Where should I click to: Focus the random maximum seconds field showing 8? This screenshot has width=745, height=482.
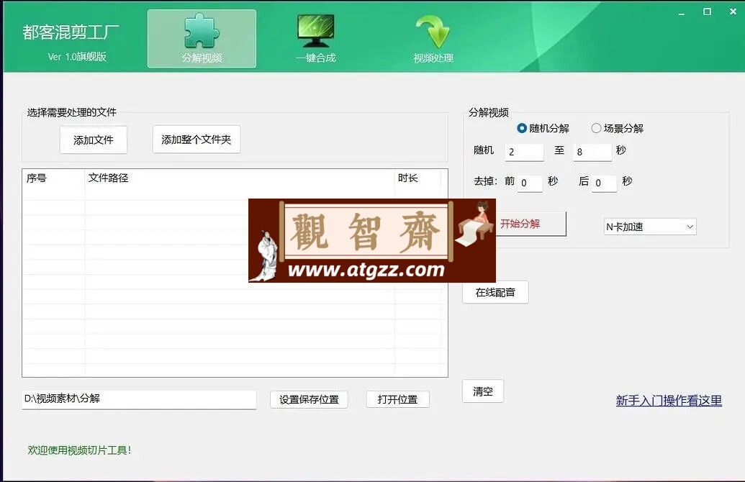[x=592, y=152]
